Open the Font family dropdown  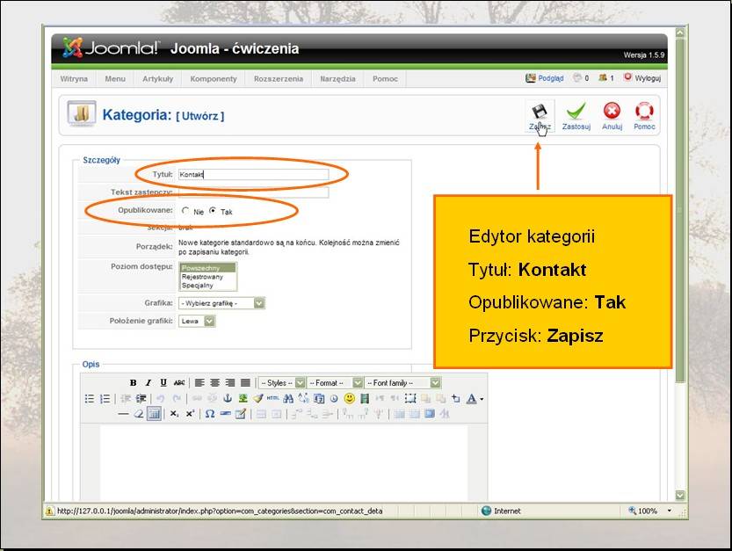click(x=402, y=383)
